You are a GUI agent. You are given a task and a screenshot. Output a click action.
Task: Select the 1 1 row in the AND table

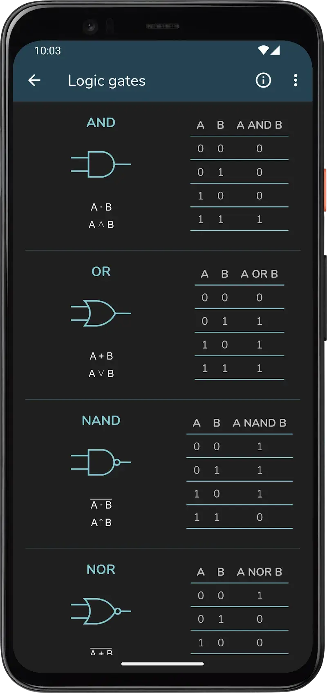click(239, 219)
